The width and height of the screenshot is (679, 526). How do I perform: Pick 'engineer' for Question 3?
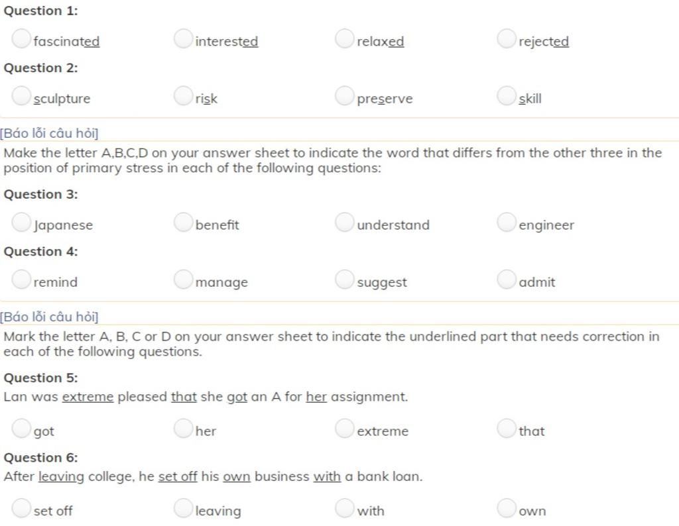coord(507,222)
